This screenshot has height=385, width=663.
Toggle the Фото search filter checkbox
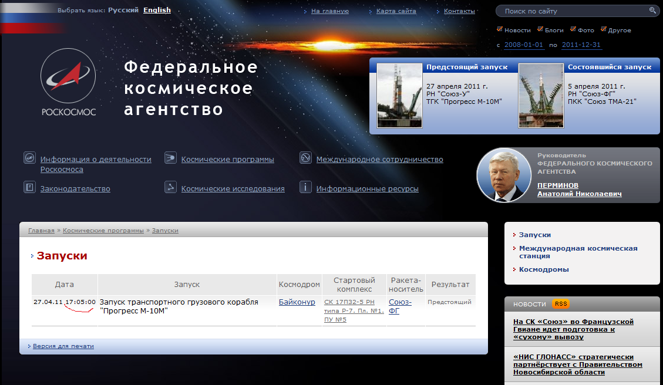point(573,29)
